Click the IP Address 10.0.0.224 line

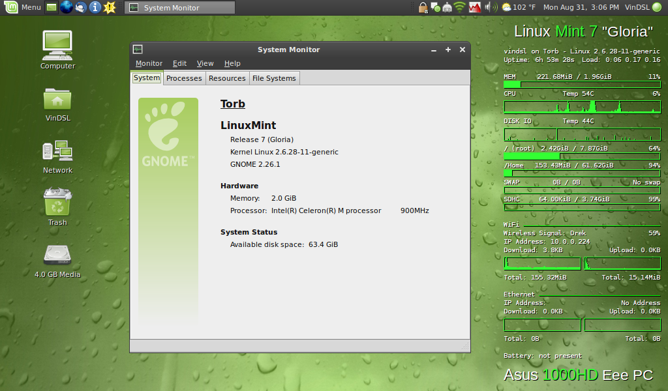coord(547,242)
